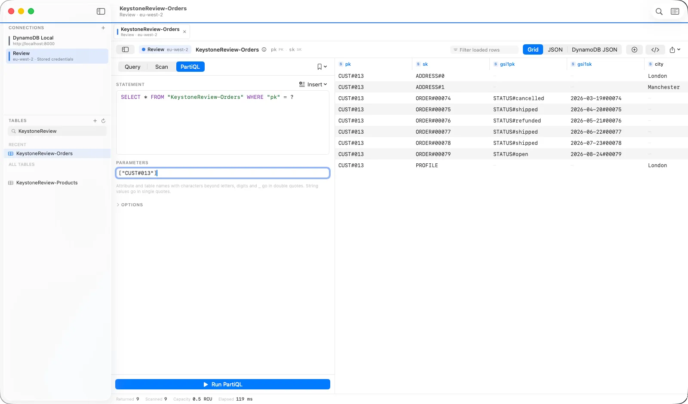Select the PartiQL mode

[190, 67]
